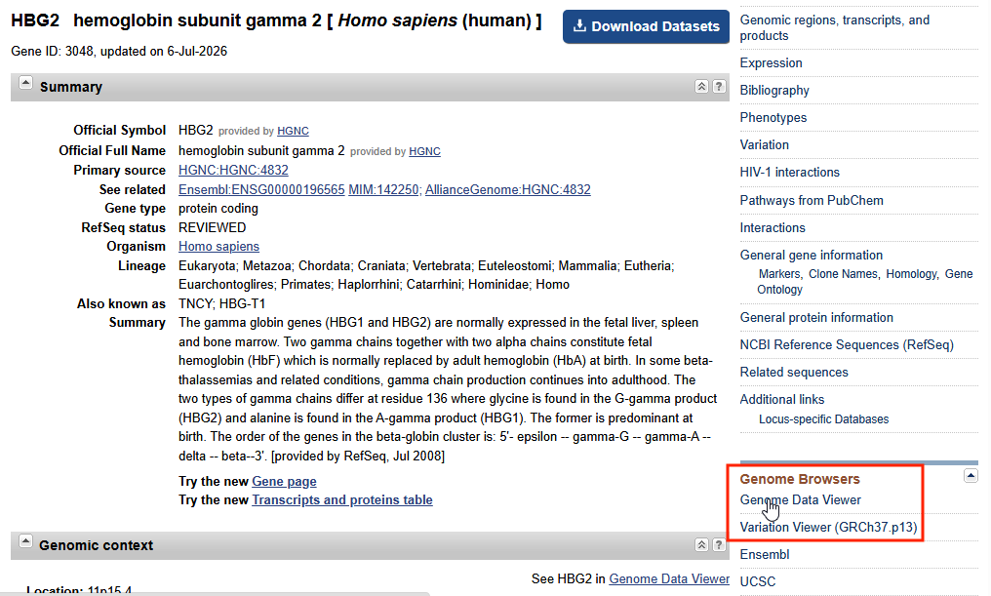Open Homology sub-link in sidebar
The height and width of the screenshot is (596, 991).
coord(911,274)
